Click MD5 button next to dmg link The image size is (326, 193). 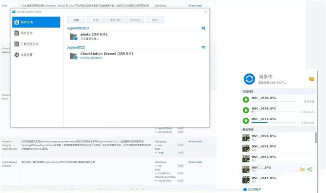pyautogui.click(x=180, y=152)
